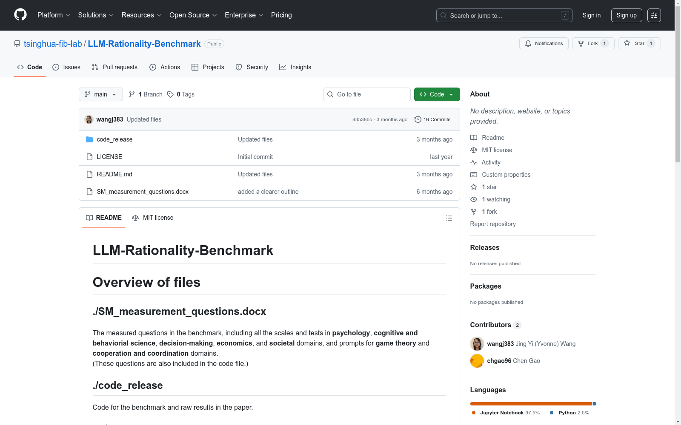Click the Custom properties note icon
681x425 pixels.
[x=474, y=175]
